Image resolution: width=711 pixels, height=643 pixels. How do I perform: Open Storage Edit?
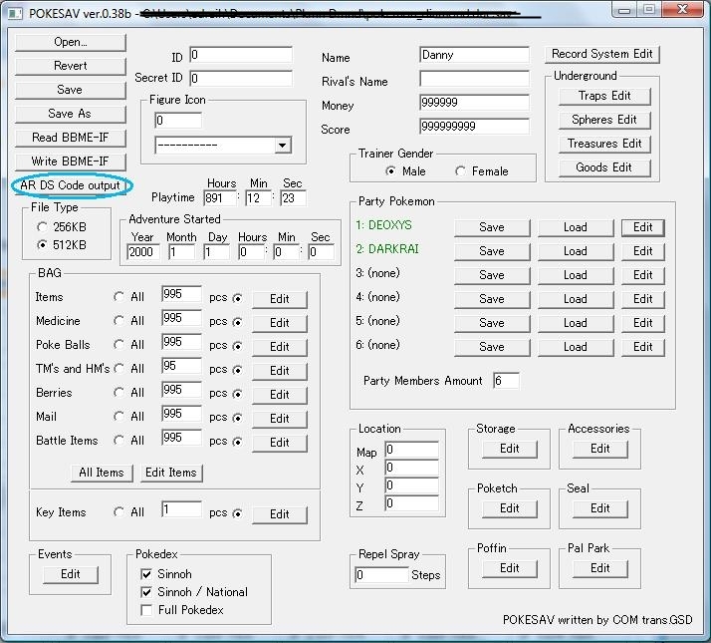509,449
